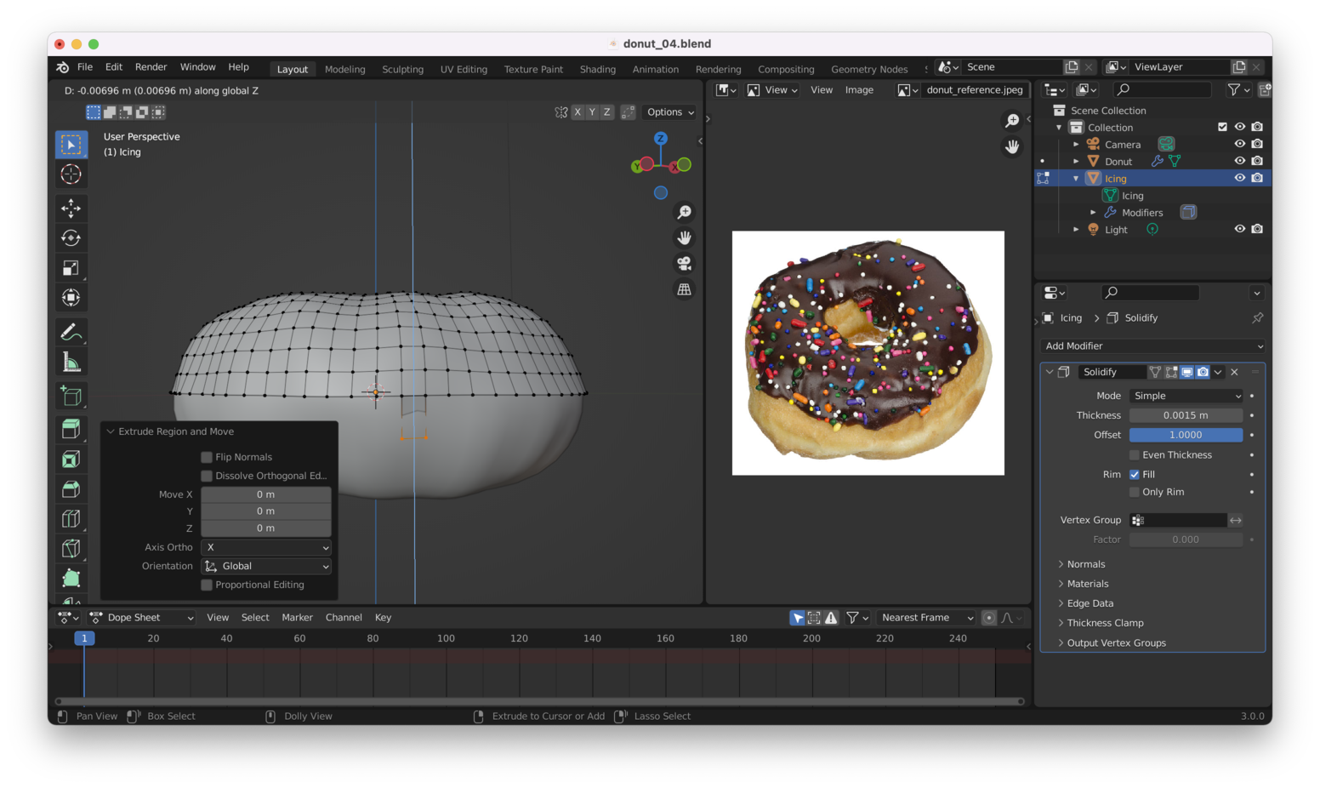1320x788 pixels.
Task: Open the Solidify Mode dropdown
Action: click(1186, 396)
